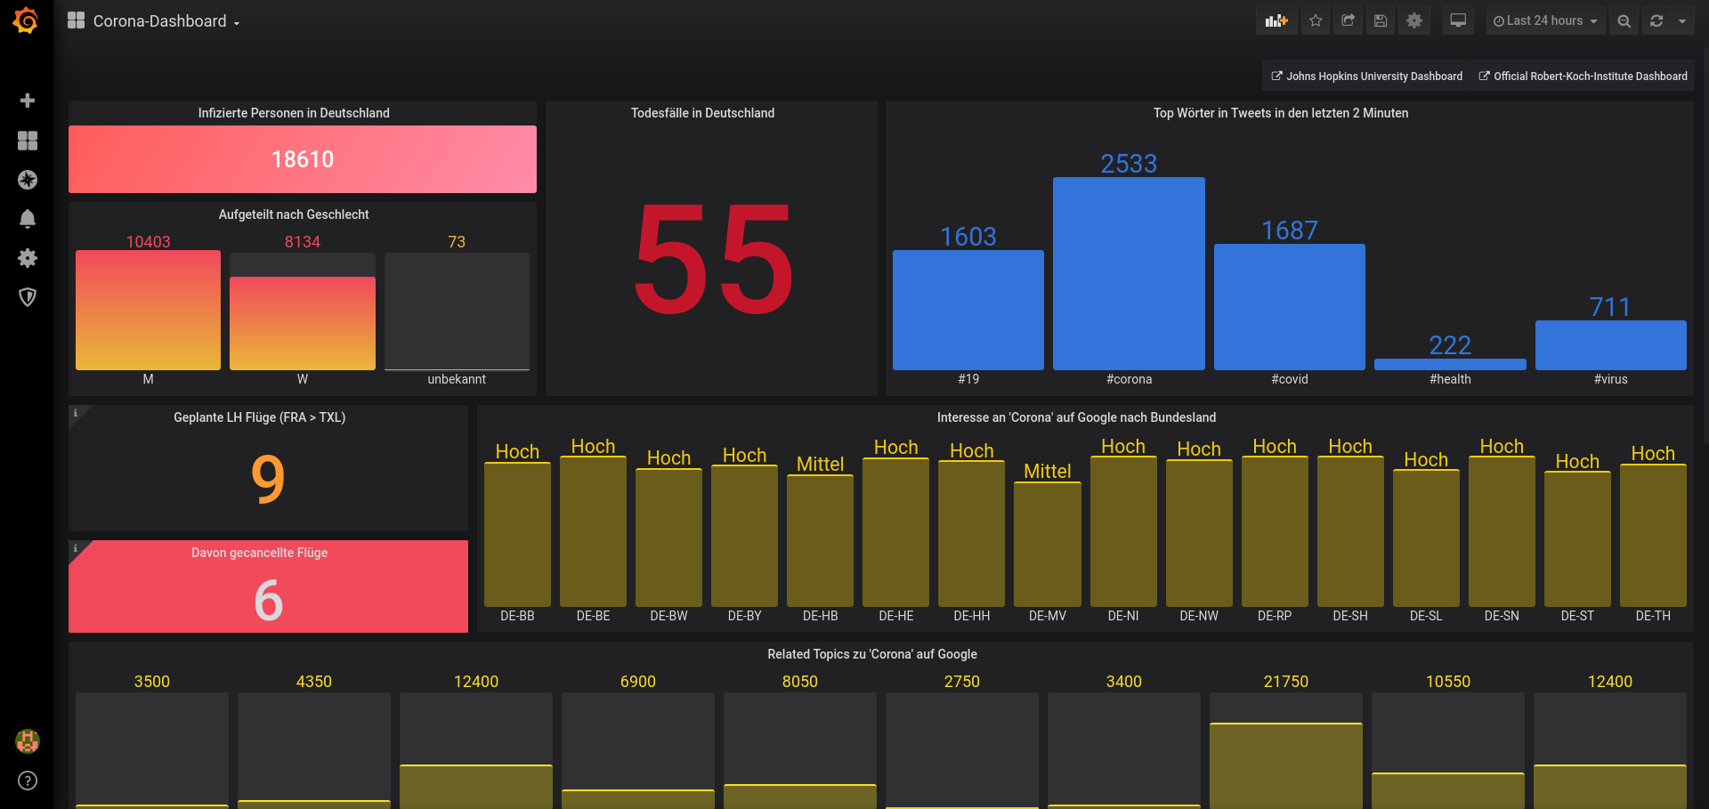Image resolution: width=1709 pixels, height=809 pixels.
Task: Click info corner of Davon gecancellte Flüge panel
Action: [x=76, y=548]
